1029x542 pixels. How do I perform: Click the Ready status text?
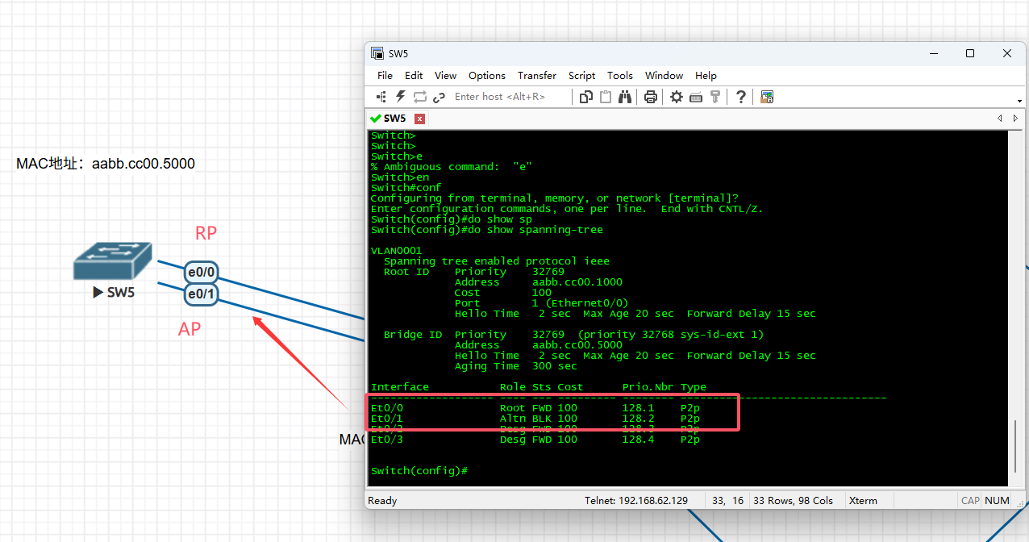tap(382, 501)
